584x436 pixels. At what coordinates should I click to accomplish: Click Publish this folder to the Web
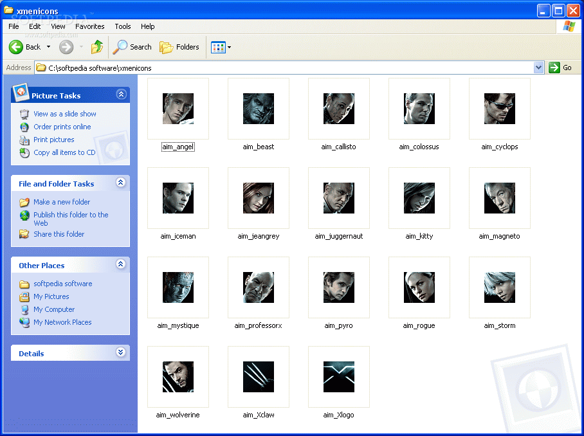(71, 219)
